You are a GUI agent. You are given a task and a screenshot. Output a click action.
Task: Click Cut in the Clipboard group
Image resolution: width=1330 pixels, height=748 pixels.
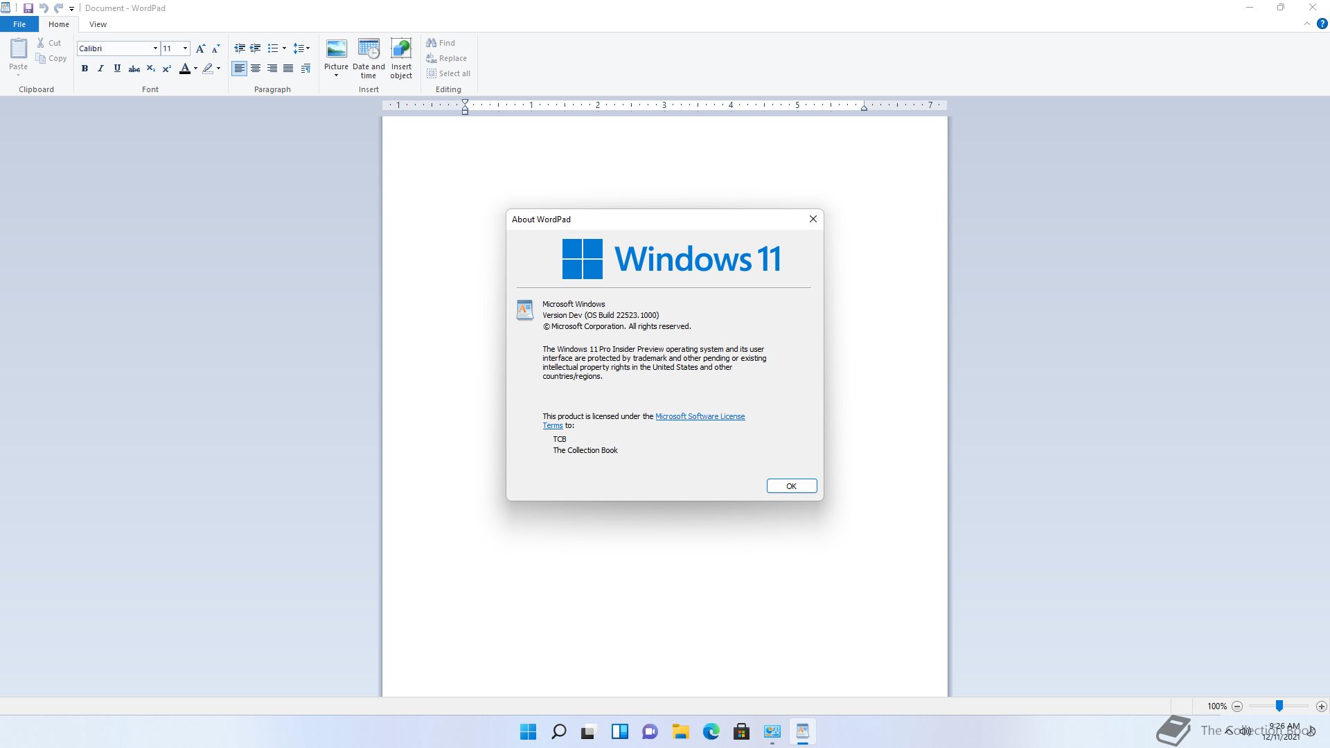(49, 43)
